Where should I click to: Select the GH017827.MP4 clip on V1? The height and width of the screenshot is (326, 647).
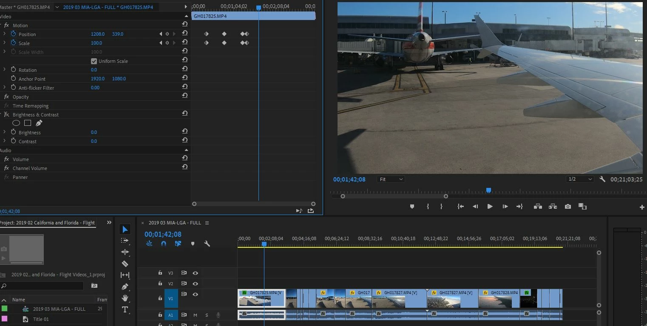[399, 298]
